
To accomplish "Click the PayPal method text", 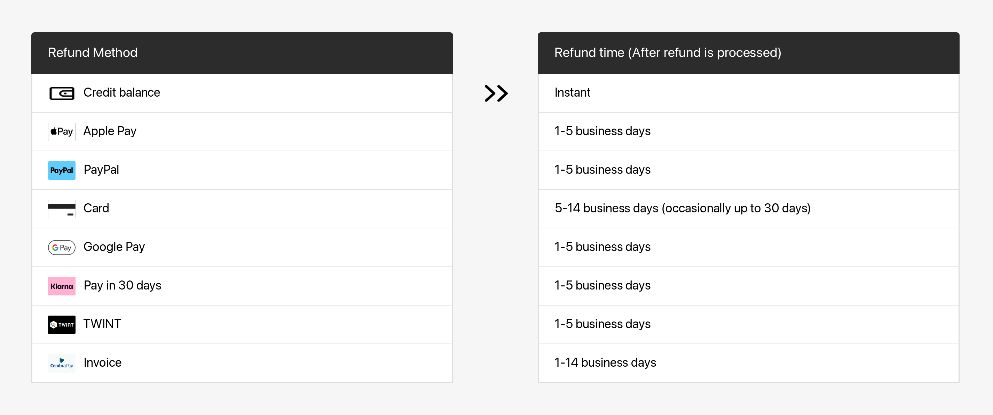I will 101,170.
